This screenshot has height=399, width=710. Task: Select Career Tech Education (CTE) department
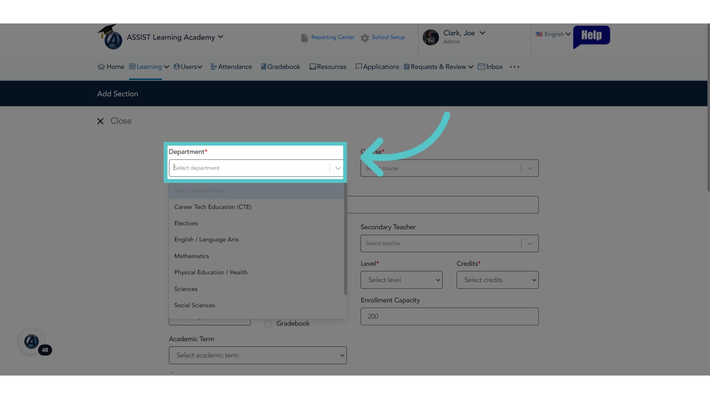[257, 207]
